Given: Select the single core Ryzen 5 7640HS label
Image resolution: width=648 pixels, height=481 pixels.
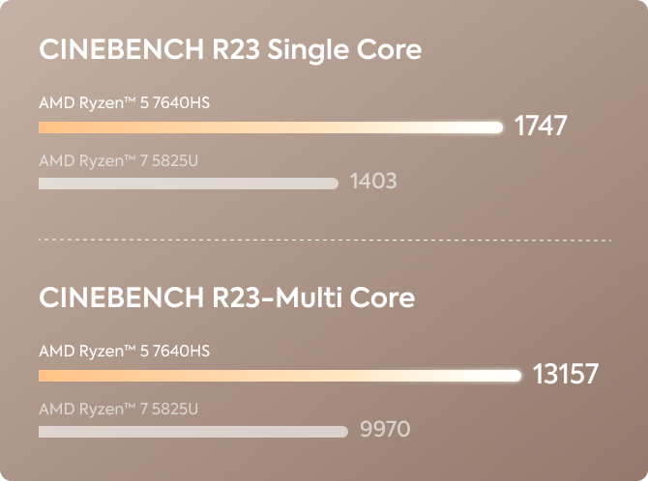Looking at the screenshot, I should click(125, 102).
